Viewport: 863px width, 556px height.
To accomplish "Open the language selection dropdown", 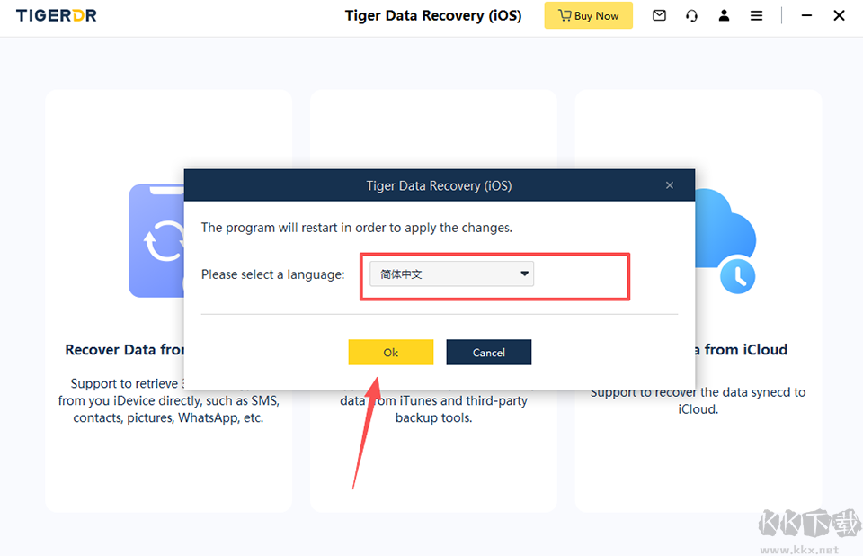I will (451, 274).
